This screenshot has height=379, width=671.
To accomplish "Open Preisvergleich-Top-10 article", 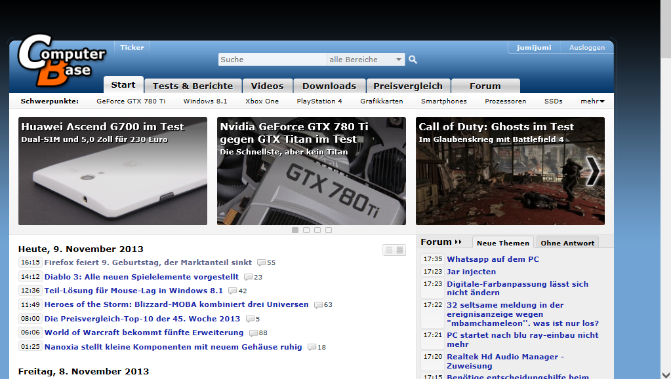I will [x=142, y=319].
